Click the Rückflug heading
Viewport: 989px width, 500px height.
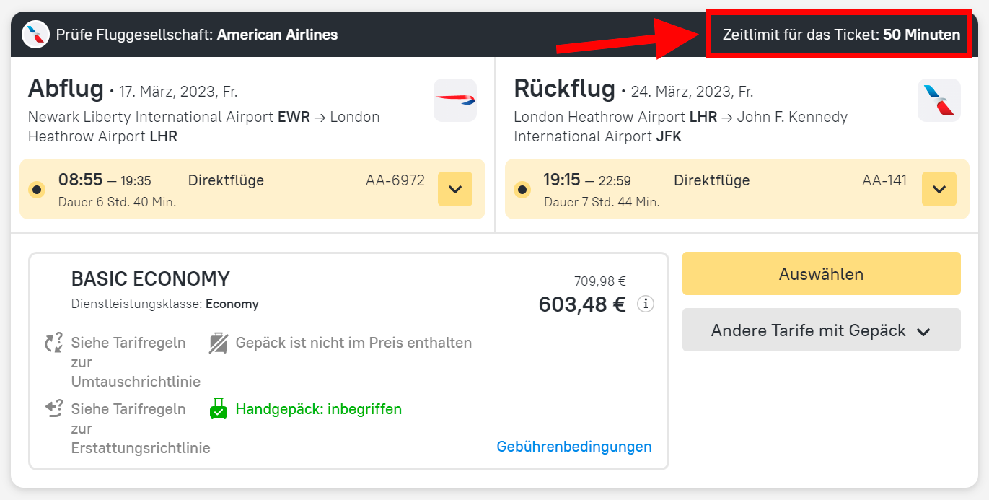pos(564,89)
